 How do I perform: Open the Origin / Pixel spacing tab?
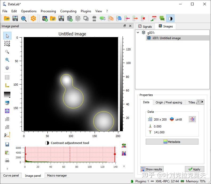169,102
